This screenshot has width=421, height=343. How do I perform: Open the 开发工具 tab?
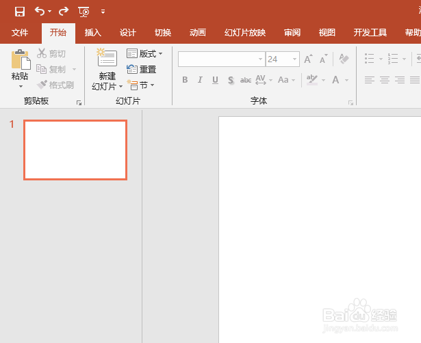pyautogui.click(x=370, y=32)
